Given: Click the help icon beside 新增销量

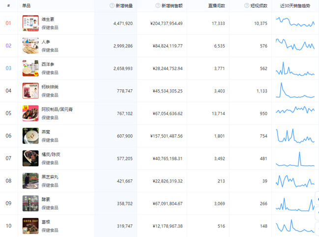Looking at the screenshot, I should pyautogui.click(x=112, y=6).
